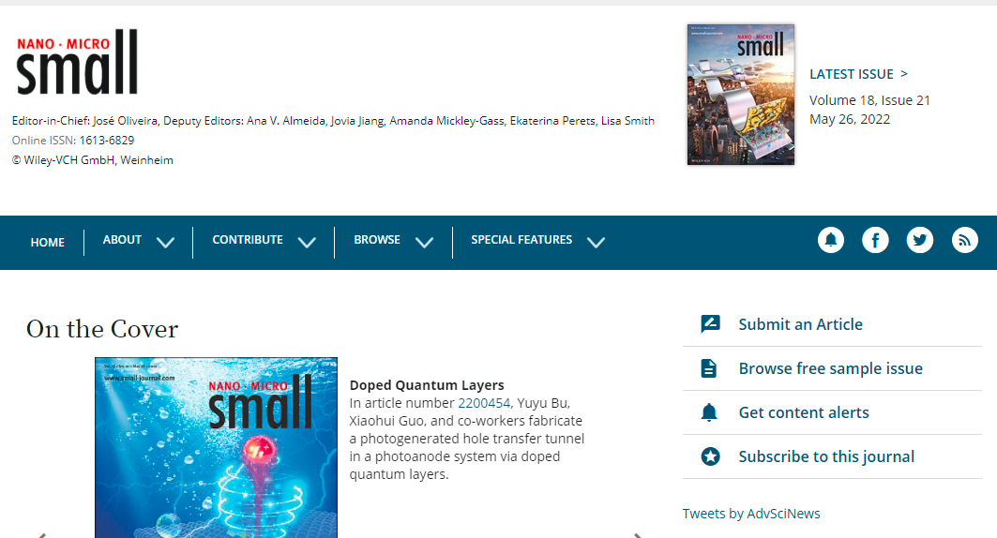
Task: Click the latest issue cover thumbnail
Action: 740,95
